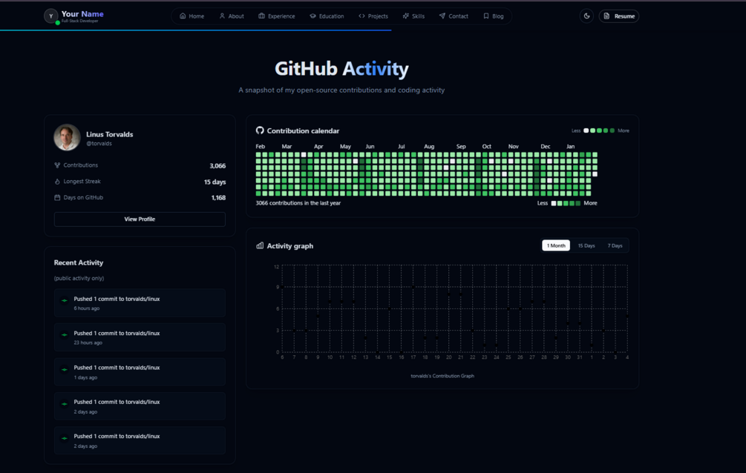Click the 3,066 contributions value
The image size is (746, 473).
(x=217, y=166)
